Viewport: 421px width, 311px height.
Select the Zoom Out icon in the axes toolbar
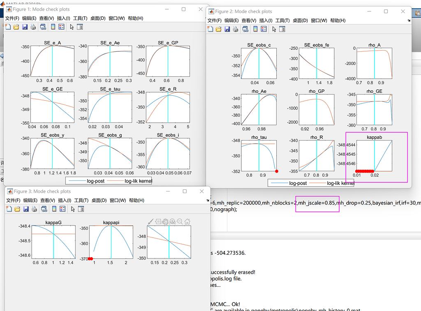pyautogui.click(x=179, y=221)
